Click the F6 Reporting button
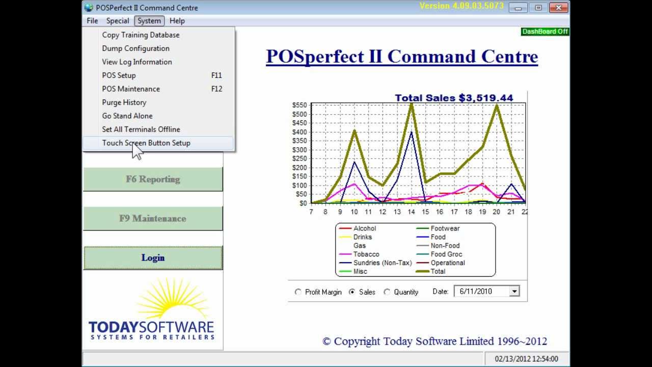This screenshot has width=652, height=367. [x=153, y=179]
